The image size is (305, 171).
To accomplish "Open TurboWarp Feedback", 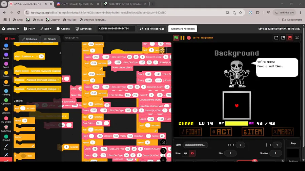I will pos(182,29).
